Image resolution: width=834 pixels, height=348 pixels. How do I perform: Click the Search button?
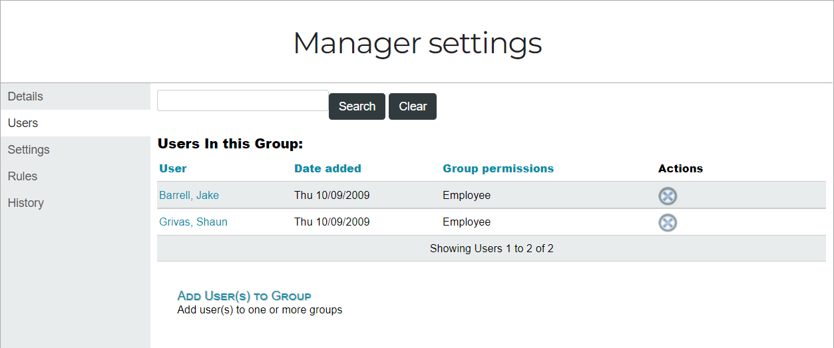tap(357, 106)
